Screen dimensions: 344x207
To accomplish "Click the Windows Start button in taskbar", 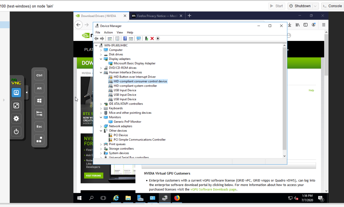I will point(79,198).
